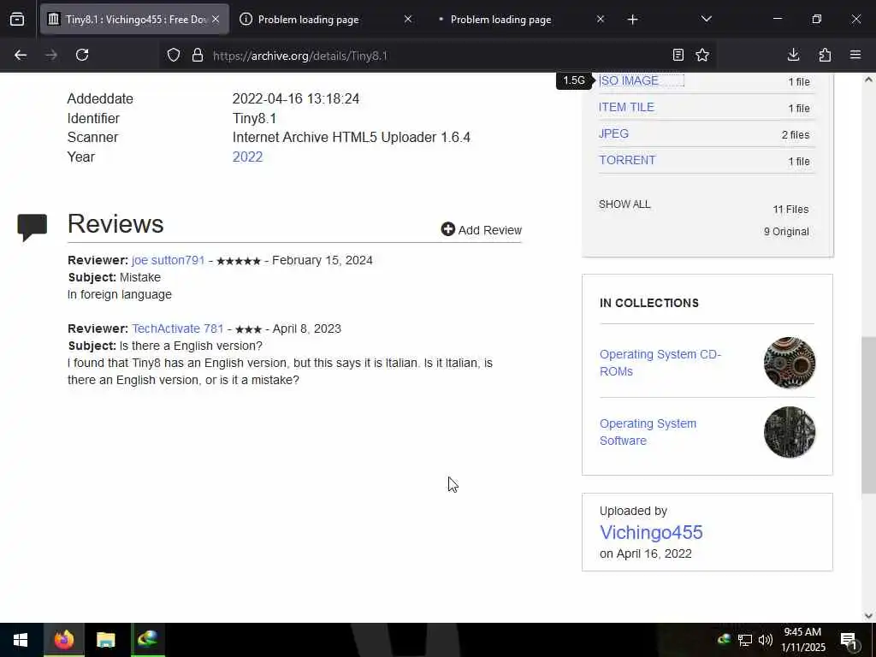Reload the current page
The height and width of the screenshot is (657, 876).
pos(82,55)
